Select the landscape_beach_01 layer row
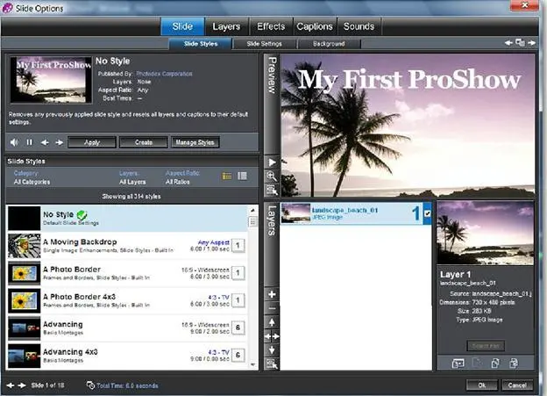547x396 pixels. point(356,213)
